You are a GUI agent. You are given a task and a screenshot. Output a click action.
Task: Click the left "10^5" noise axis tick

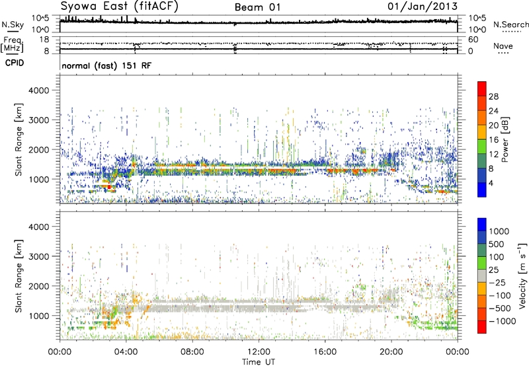click(40, 18)
